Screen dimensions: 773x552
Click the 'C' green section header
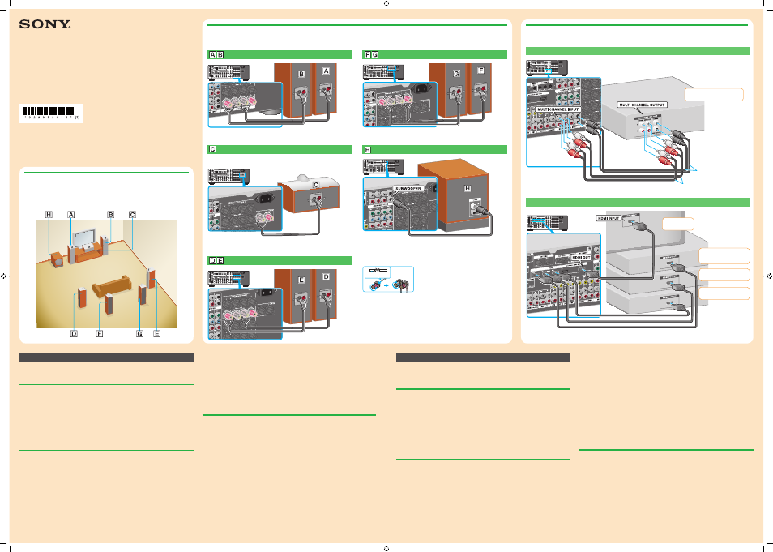pos(280,149)
